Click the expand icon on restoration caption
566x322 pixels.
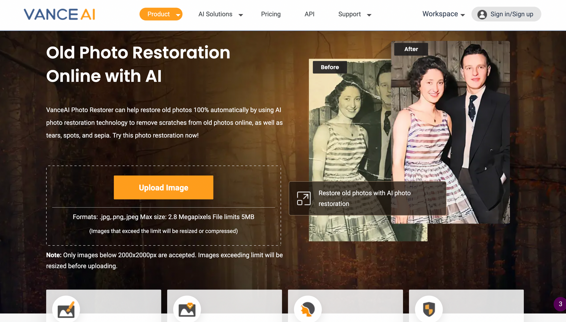pos(303,198)
